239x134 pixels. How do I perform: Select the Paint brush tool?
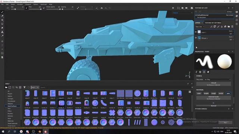pos(2,12)
